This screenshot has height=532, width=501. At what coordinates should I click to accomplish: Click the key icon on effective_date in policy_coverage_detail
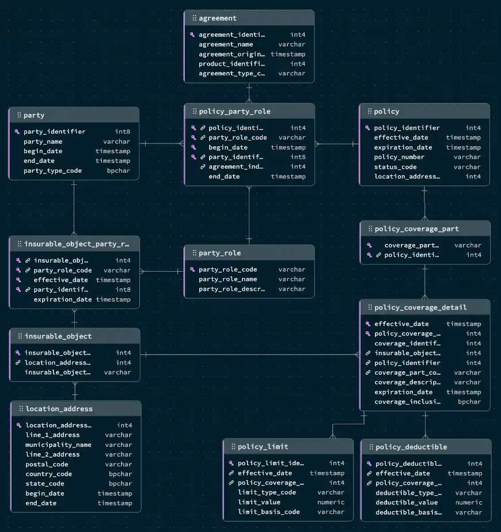369,324
